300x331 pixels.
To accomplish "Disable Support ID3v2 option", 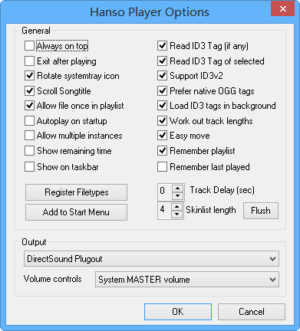I will point(162,76).
